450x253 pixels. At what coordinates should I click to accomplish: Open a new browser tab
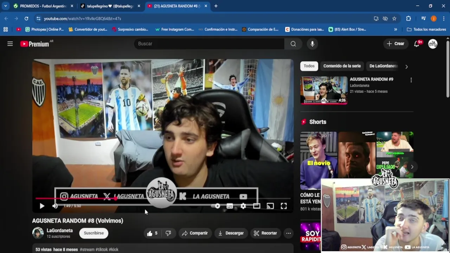(216, 6)
